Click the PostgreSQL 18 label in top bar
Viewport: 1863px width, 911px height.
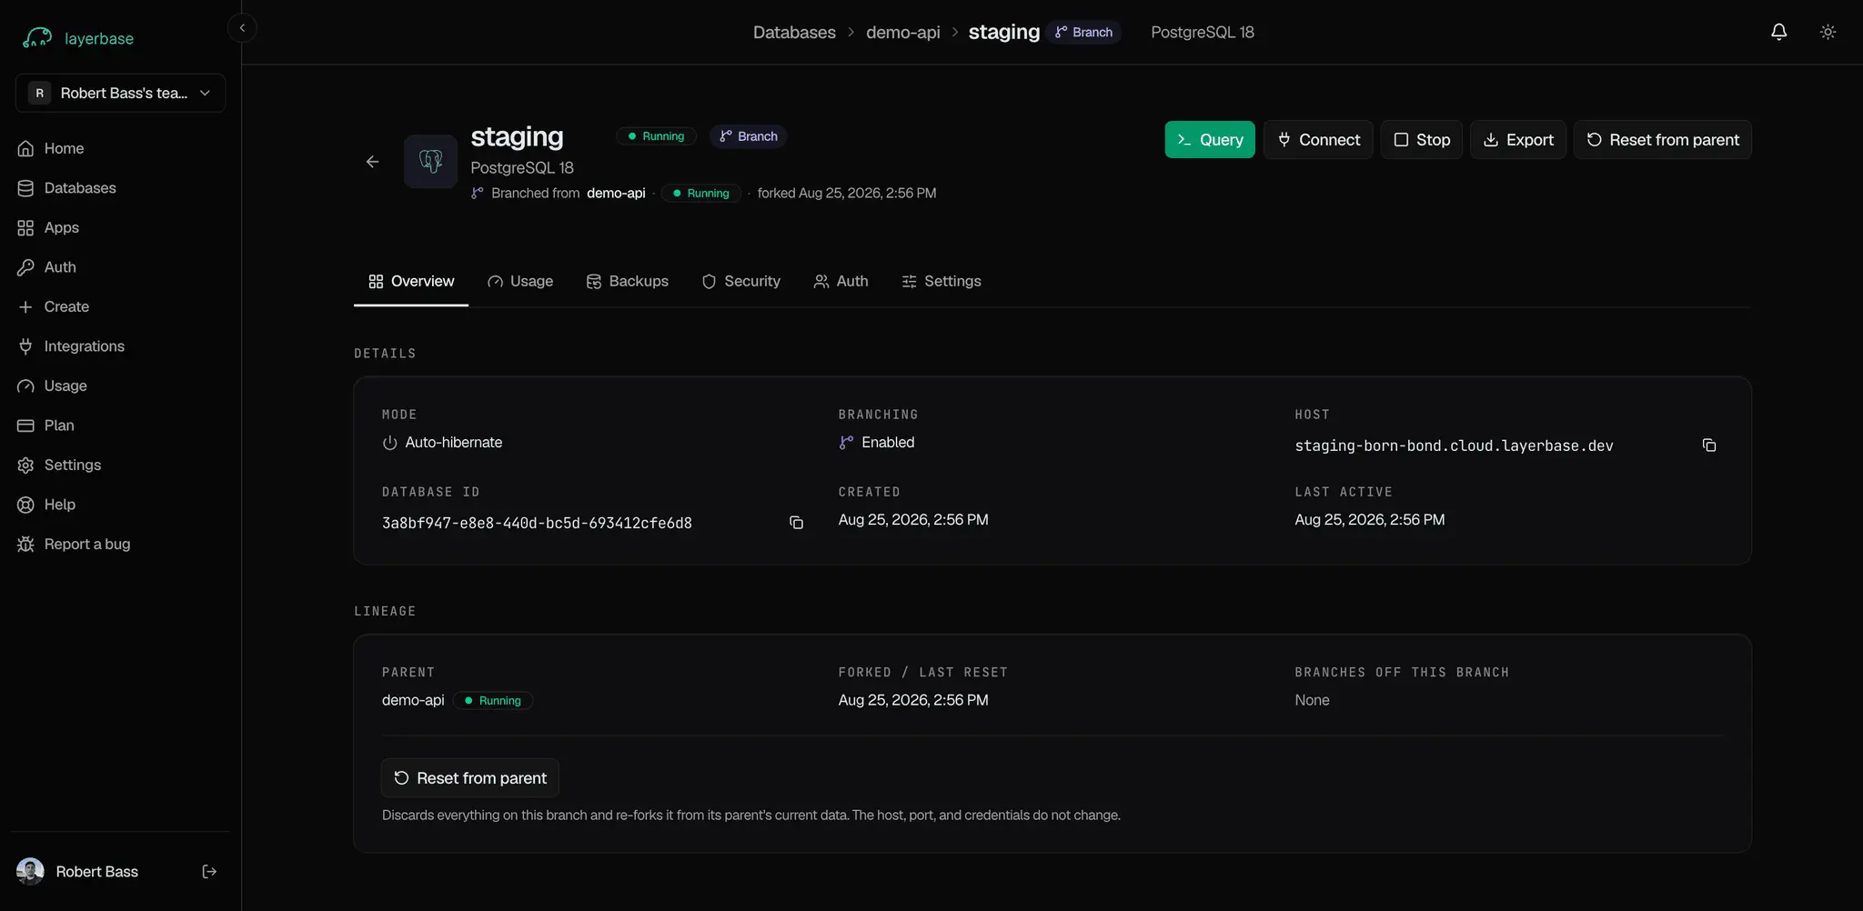click(1202, 32)
